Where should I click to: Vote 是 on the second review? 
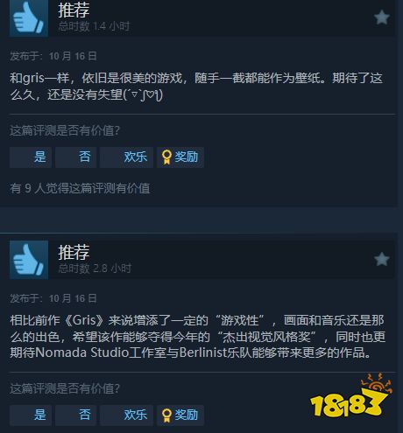pyautogui.click(x=31, y=415)
